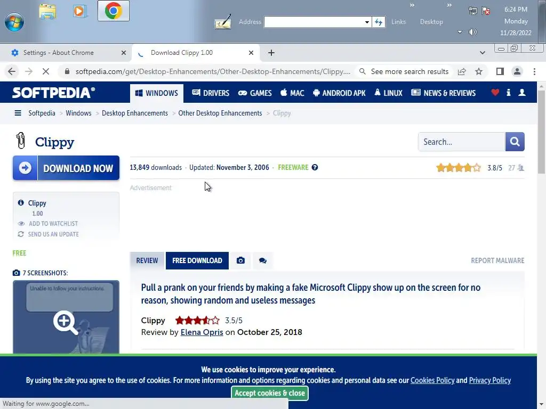Click the taskbar Address go button
The height and width of the screenshot is (409, 546).
pyautogui.click(x=379, y=22)
